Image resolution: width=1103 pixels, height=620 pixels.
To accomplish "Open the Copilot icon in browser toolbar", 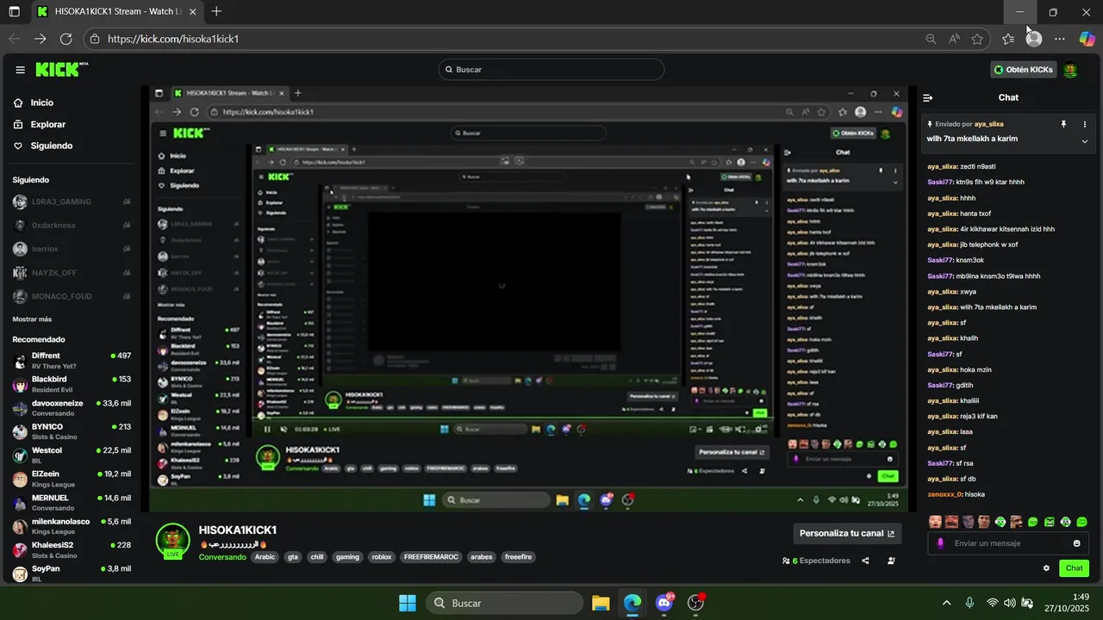I will pos(1087,39).
